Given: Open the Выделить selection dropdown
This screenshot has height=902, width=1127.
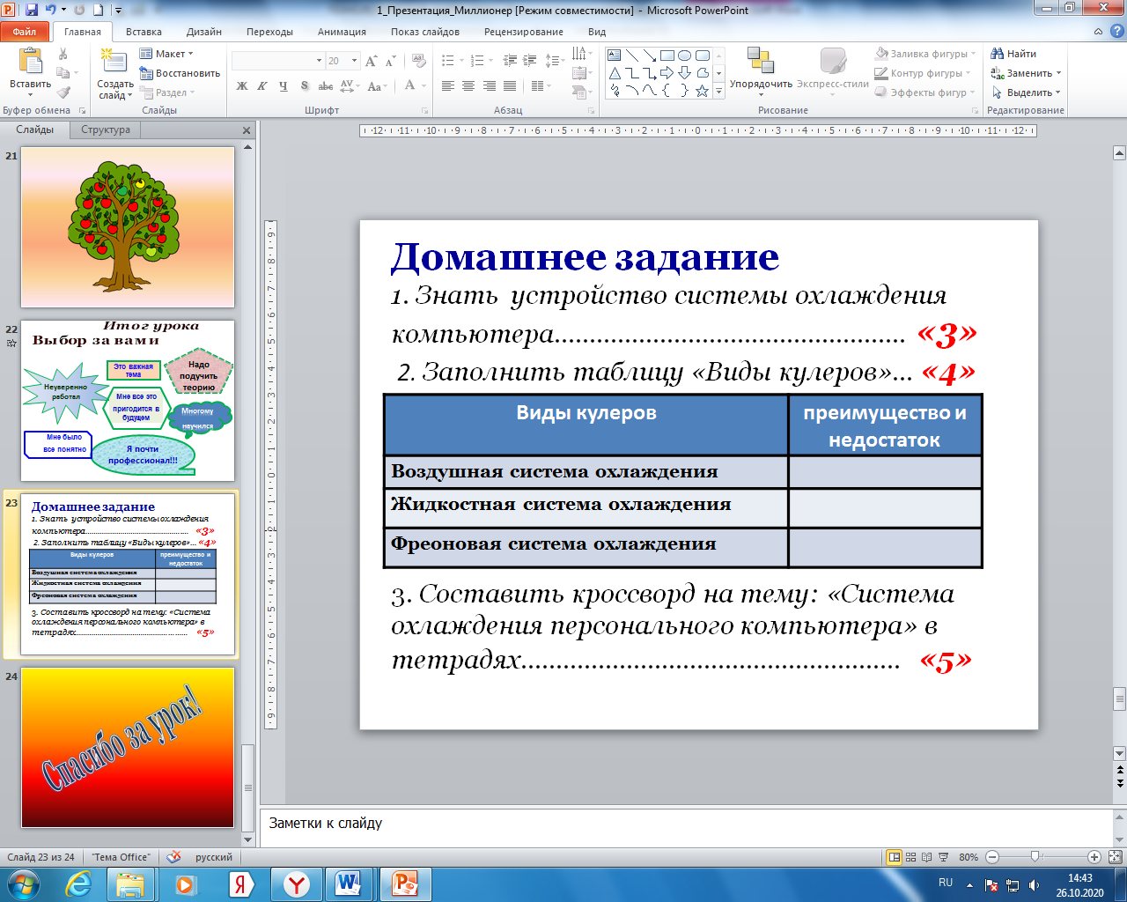Looking at the screenshot, I should click(x=1028, y=92).
